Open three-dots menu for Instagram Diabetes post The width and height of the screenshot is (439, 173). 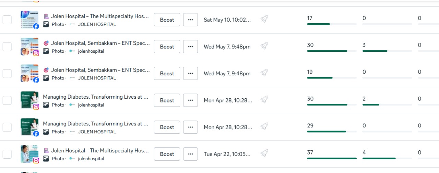(x=190, y=100)
